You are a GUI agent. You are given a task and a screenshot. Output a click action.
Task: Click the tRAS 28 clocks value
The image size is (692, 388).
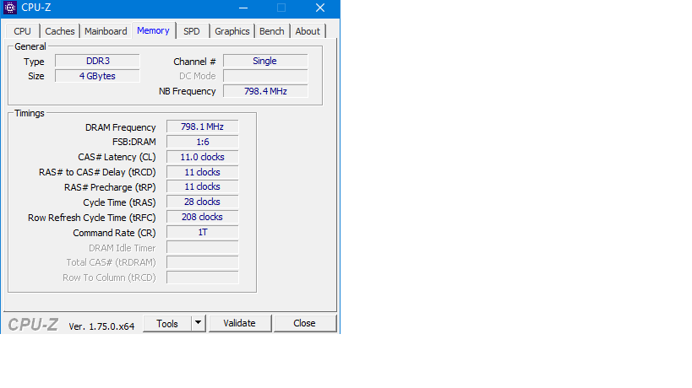pyautogui.click(x=203, y=202)
